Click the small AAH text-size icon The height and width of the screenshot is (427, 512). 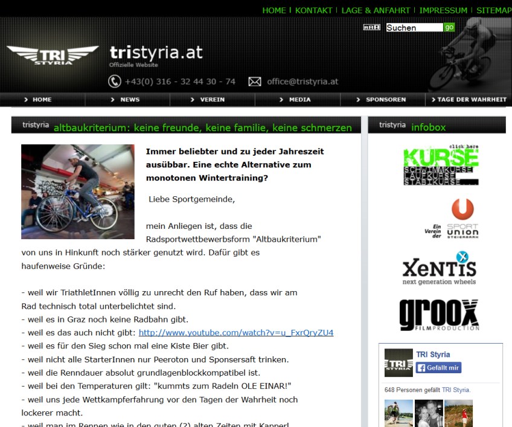click(371, 27)
